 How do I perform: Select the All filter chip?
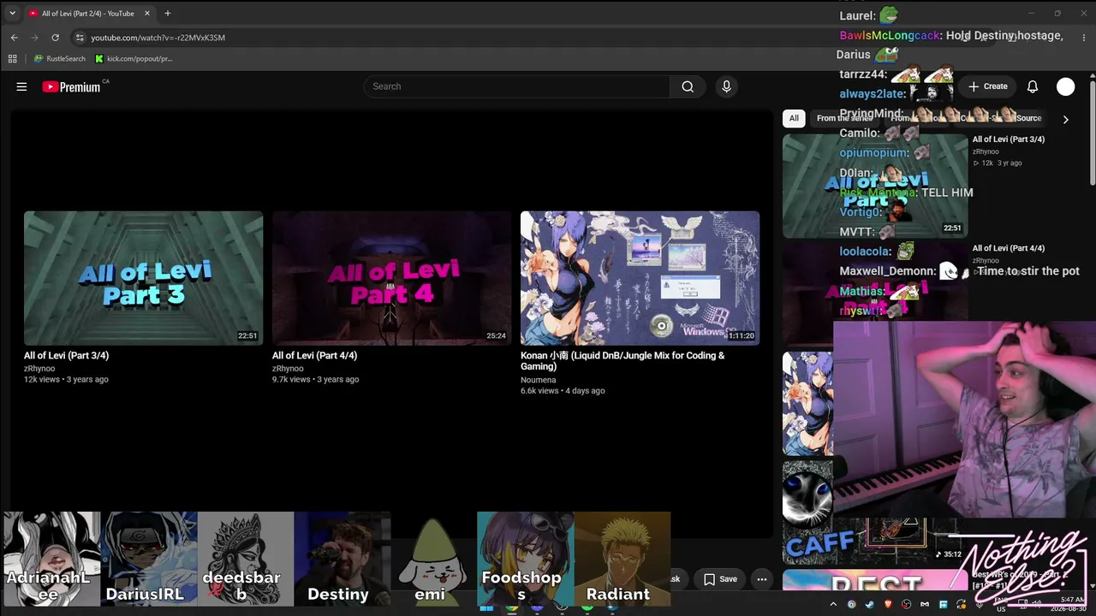pyautogui.click(x=794, y=118)
